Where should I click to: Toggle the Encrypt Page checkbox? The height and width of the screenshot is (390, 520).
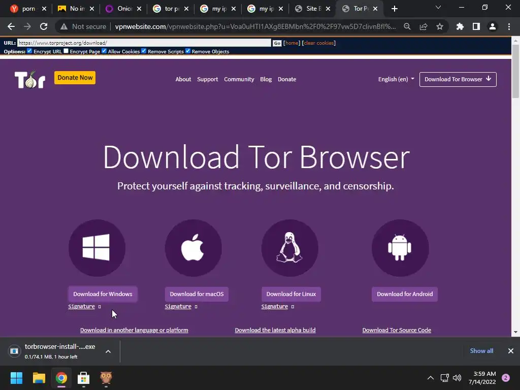click(66, 51)
